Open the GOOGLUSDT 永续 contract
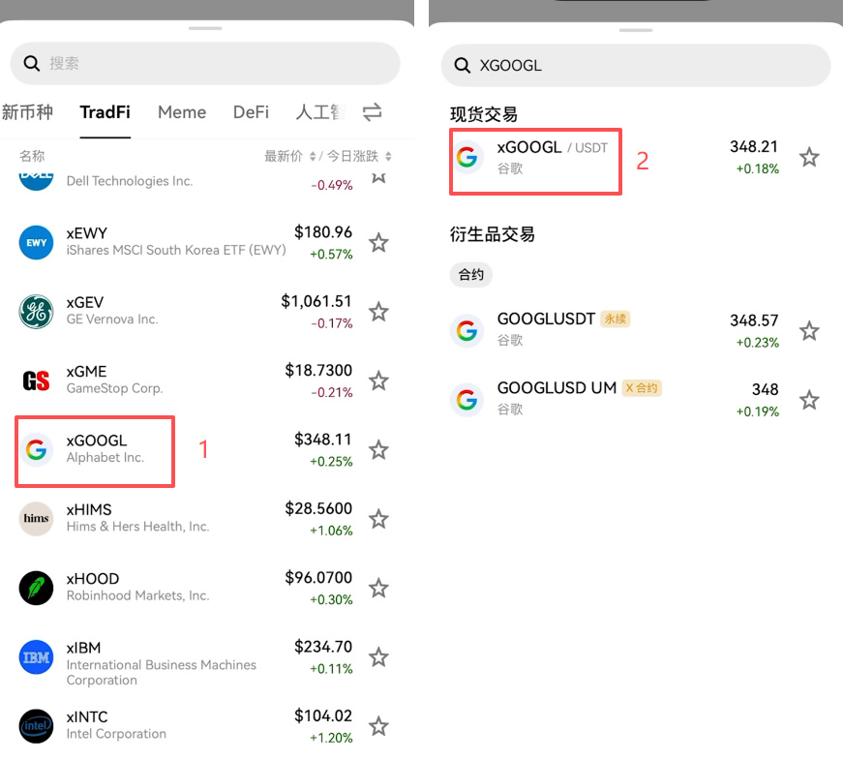 pos(636,331)
